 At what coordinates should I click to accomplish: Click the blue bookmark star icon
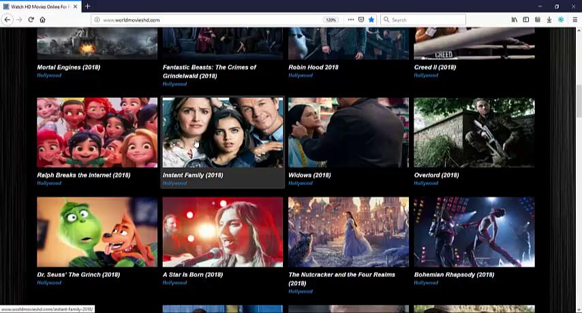(x=371, y=20)
